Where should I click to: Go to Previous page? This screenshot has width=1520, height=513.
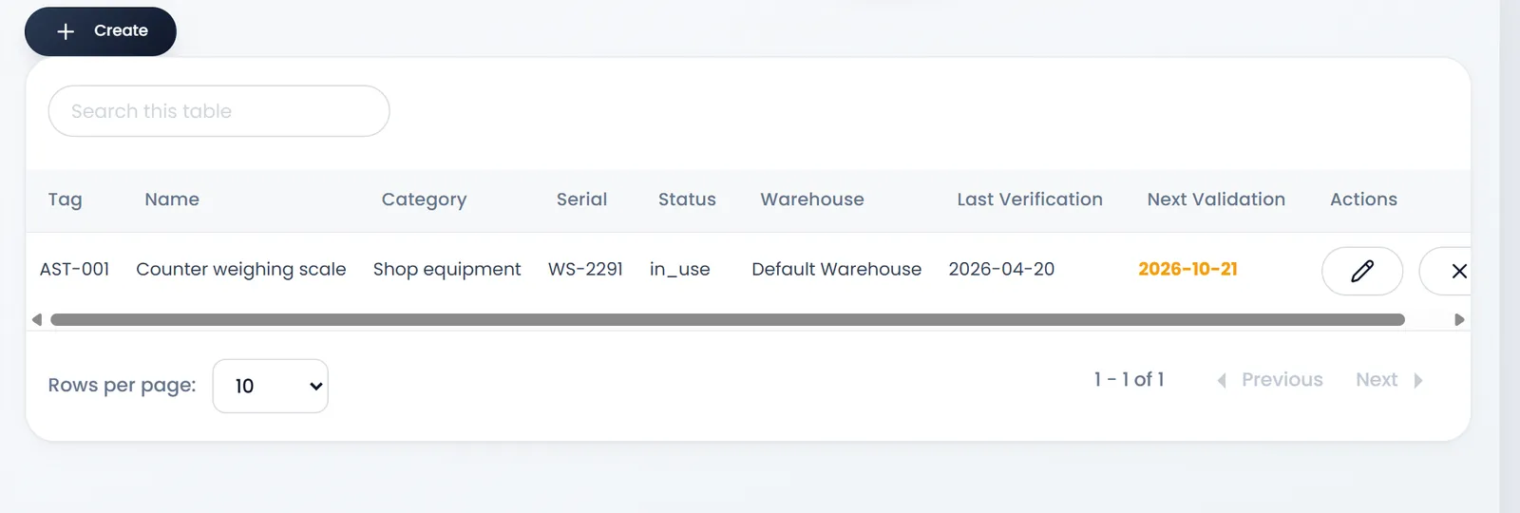(1270, 380)
